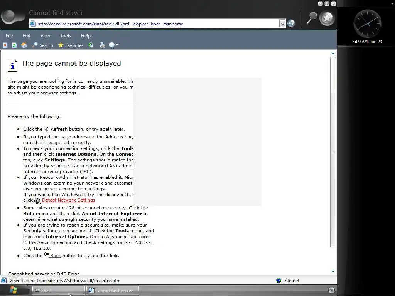This screenshot has height=296, width=395.
Task: Open the Edit menu
Action: click(27, 36)
